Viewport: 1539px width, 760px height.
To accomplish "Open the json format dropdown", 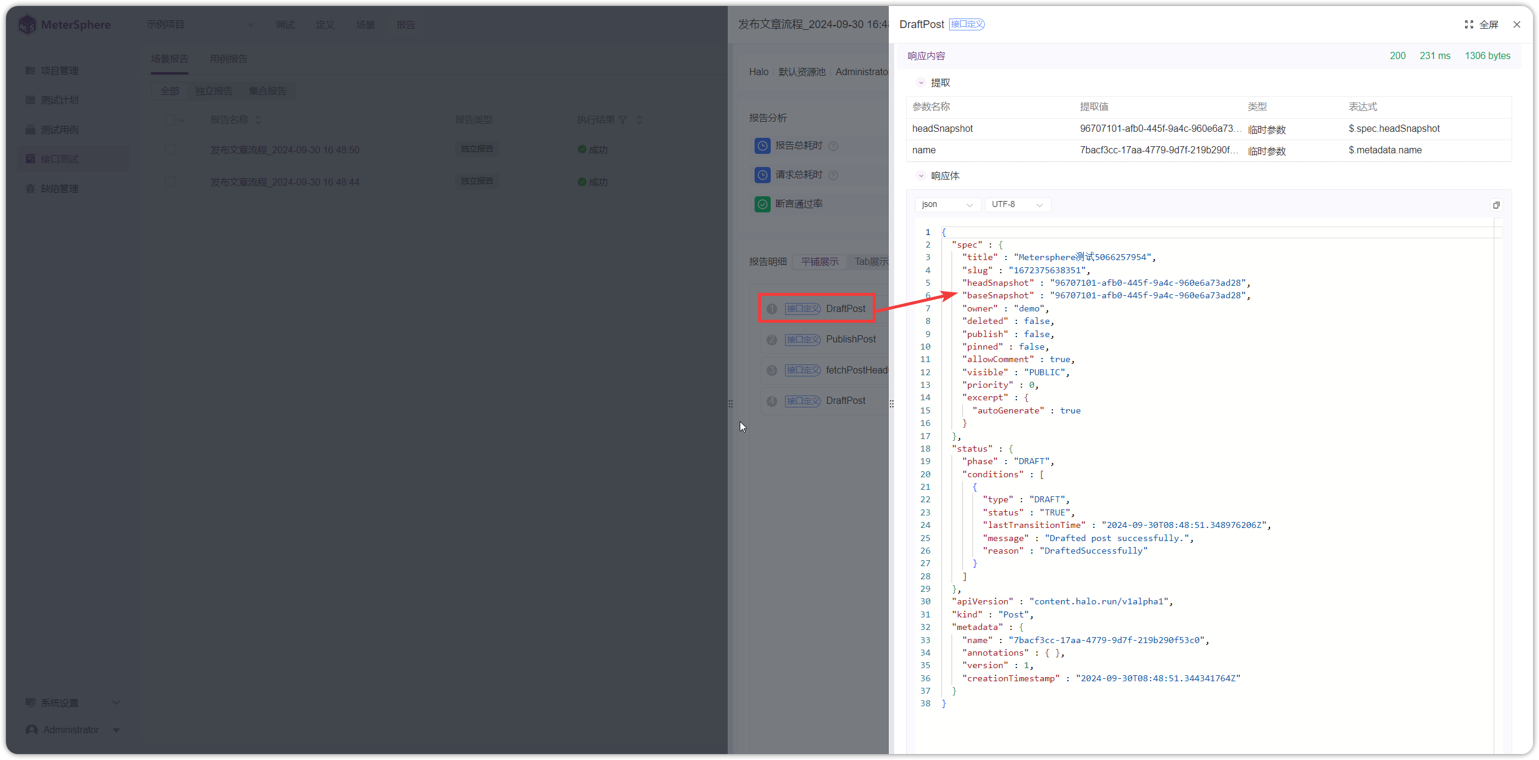I will coord(947,205).
